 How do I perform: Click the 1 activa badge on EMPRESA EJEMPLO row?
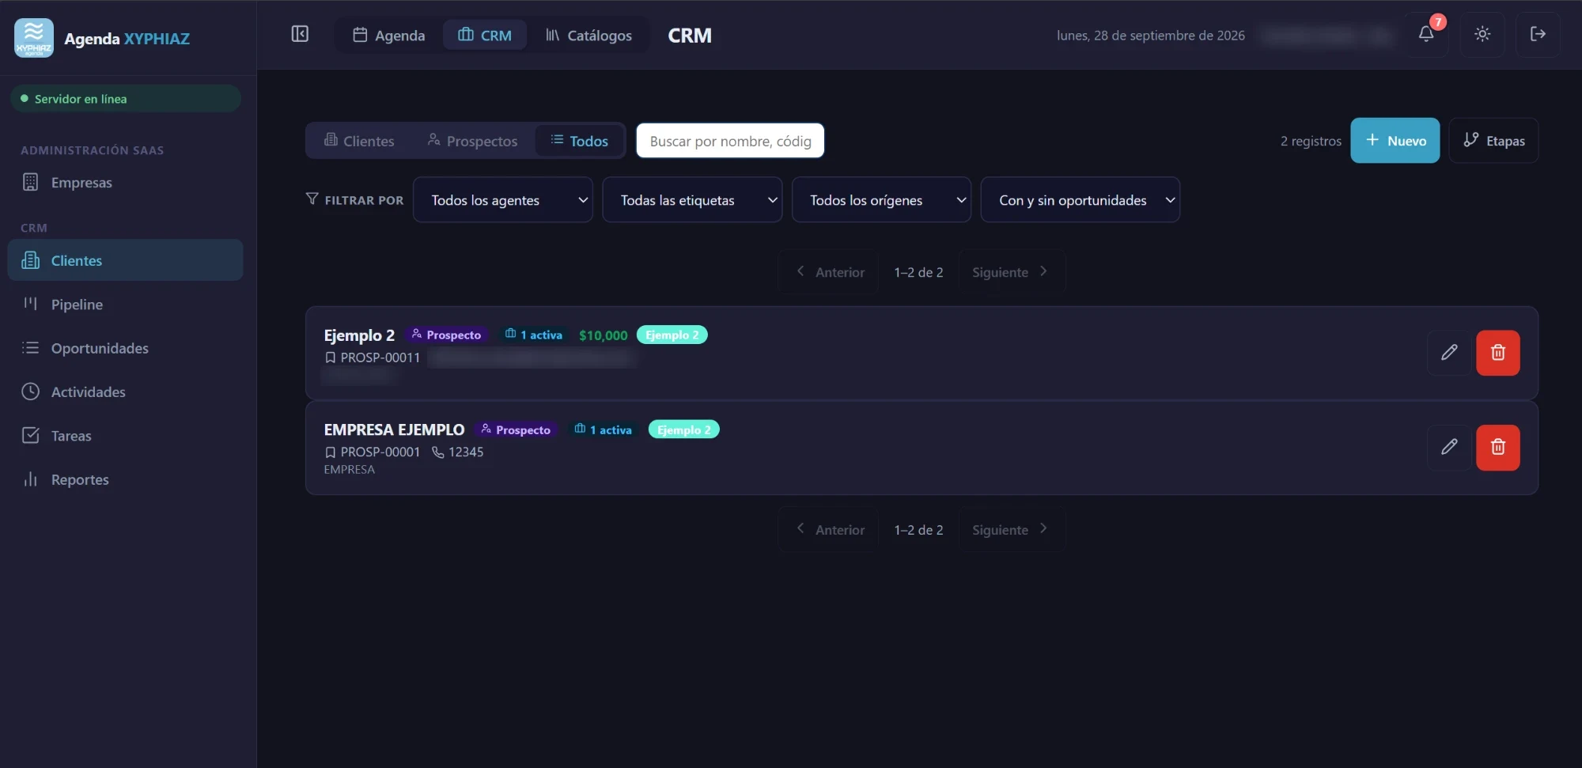(604, 429)
